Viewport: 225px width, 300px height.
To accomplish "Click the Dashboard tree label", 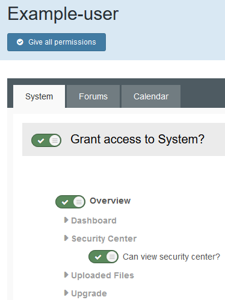I will (x=94, y=220).
